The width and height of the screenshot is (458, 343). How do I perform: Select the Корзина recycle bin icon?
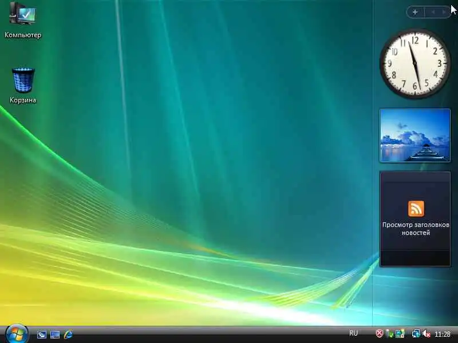pyautogui.click(x=23, y=86)
